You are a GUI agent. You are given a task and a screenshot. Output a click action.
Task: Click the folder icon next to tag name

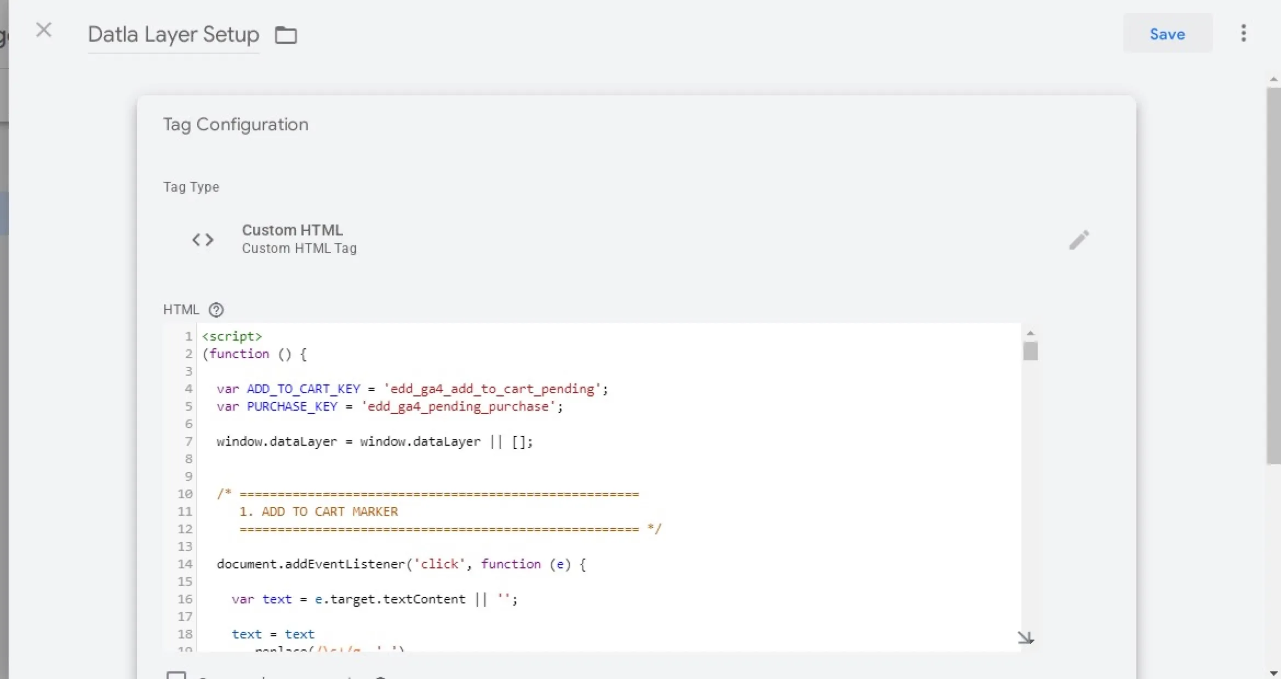click(286, 35)
